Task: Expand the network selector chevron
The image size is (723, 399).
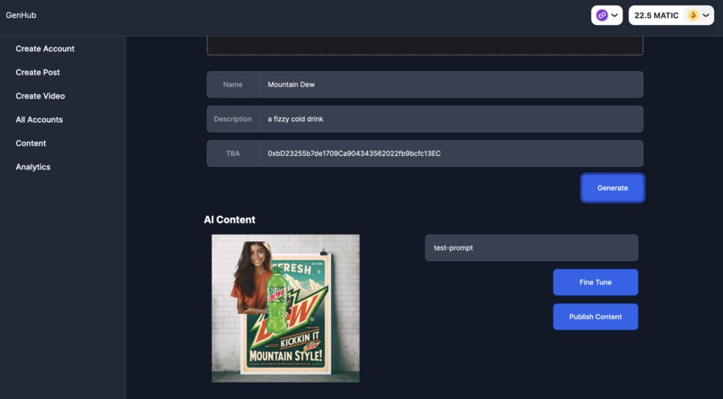Action: pos(614,15)
